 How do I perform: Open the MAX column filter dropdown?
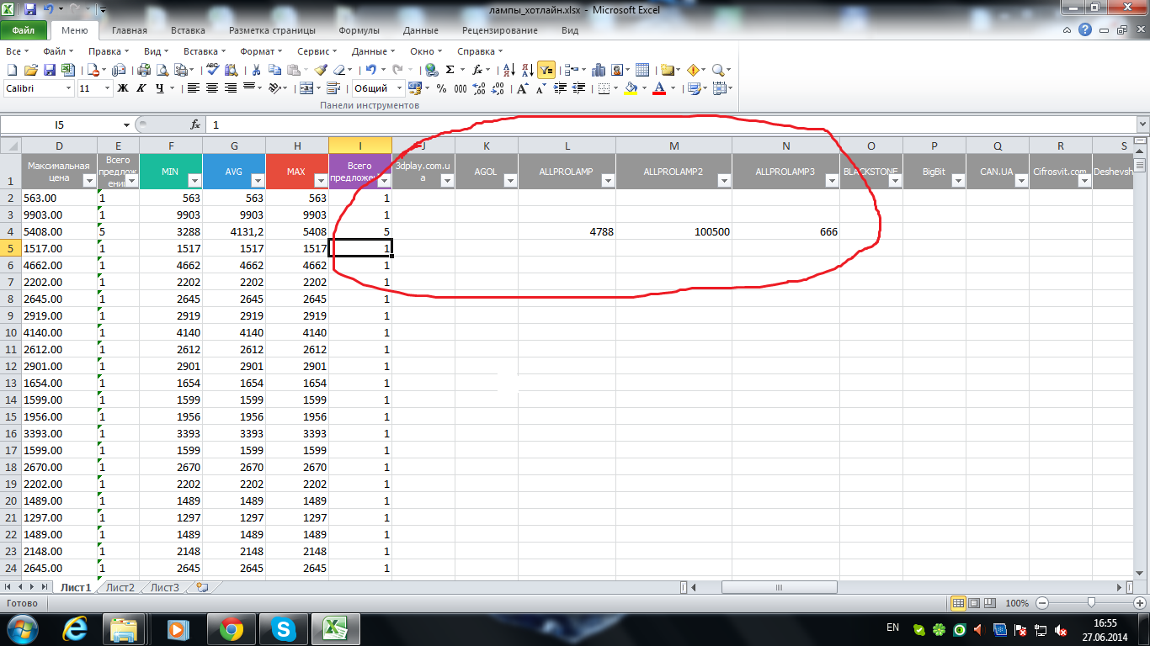click(x=321, y=181)
